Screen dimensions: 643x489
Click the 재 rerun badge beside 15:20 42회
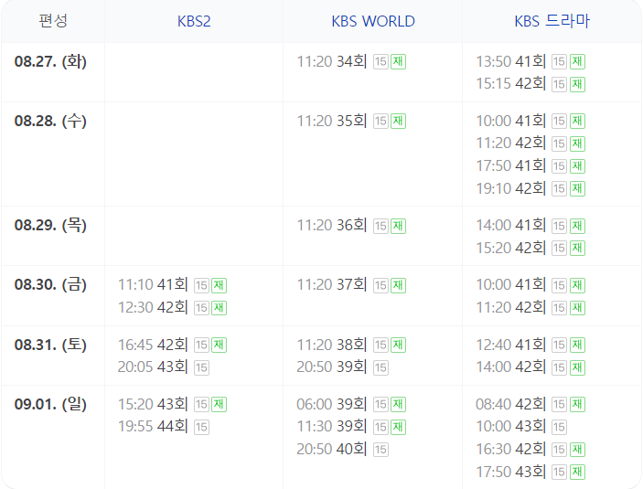(577, 249)
